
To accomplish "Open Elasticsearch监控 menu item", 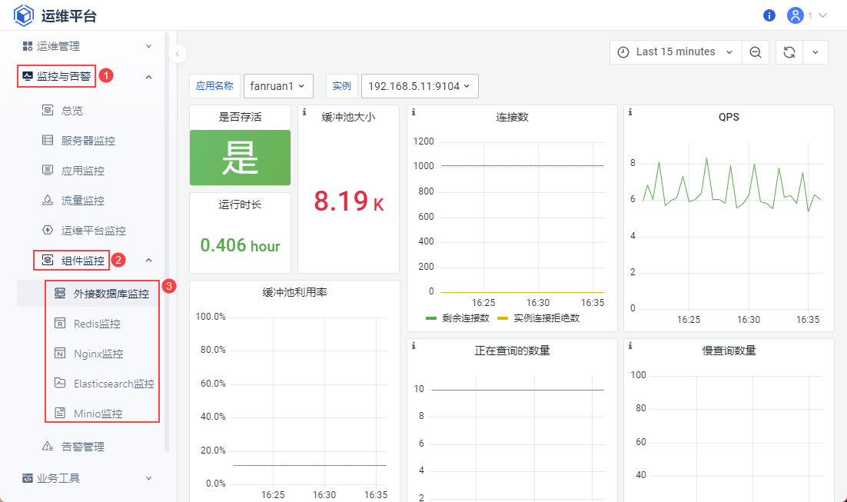I will click(113, 384).
